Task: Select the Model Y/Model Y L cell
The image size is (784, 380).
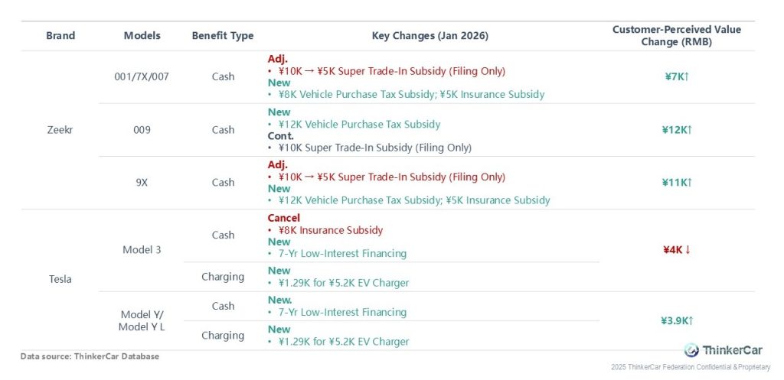Action: [142, 320]
